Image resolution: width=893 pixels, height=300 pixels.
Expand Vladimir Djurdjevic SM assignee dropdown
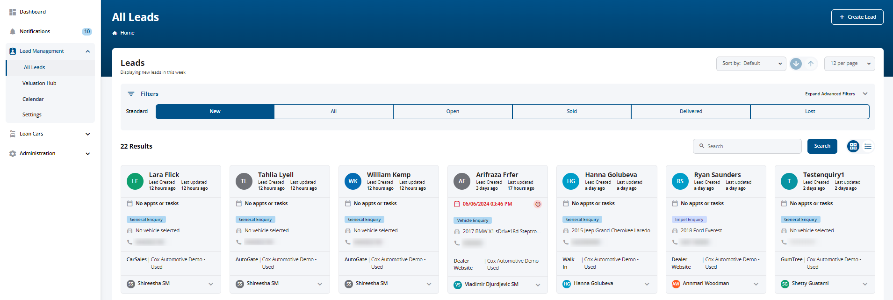tap(538, 285)
